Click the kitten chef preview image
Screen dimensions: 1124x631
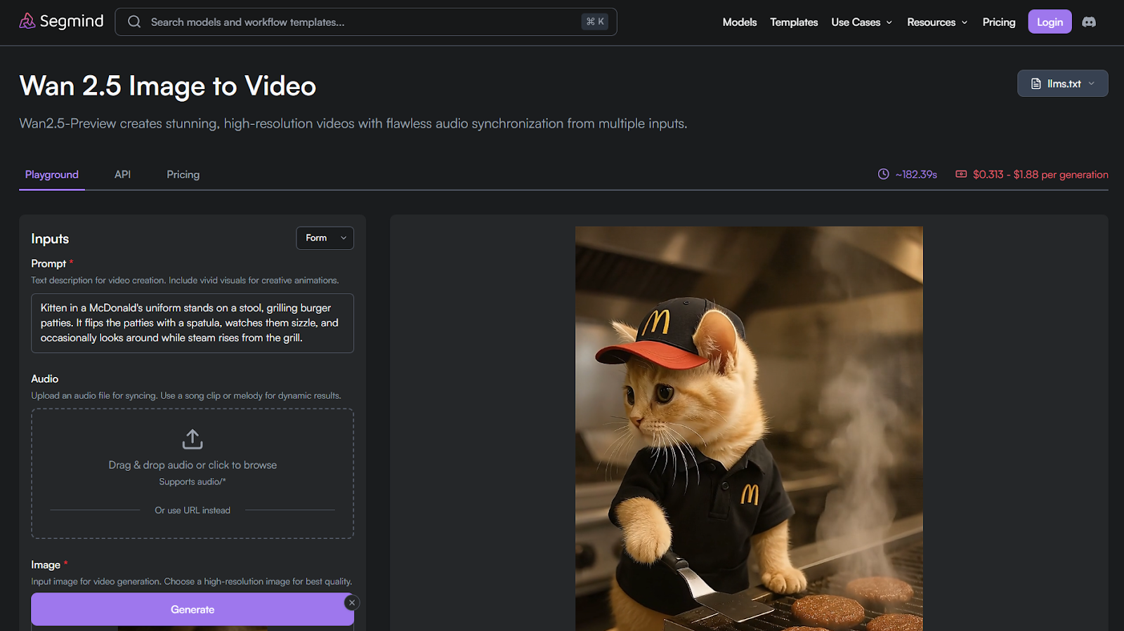coord(749,428)
